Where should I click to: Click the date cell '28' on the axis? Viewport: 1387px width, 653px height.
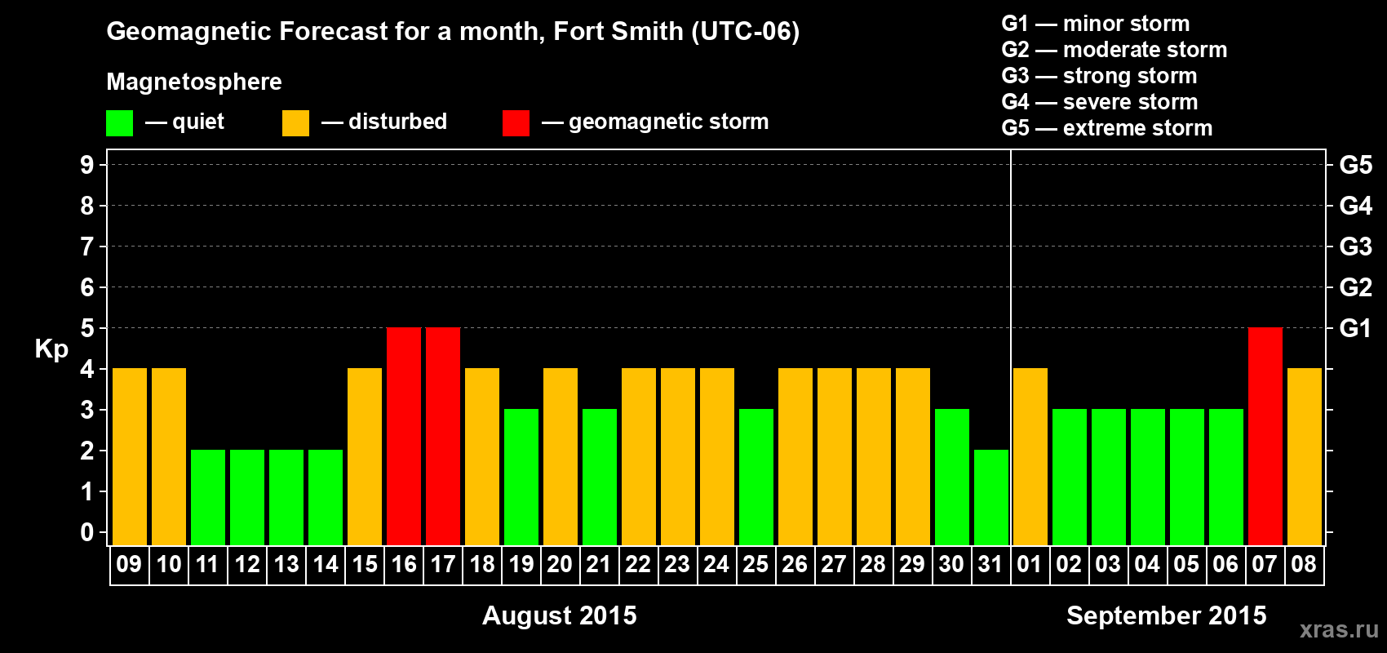pos(874,565)
